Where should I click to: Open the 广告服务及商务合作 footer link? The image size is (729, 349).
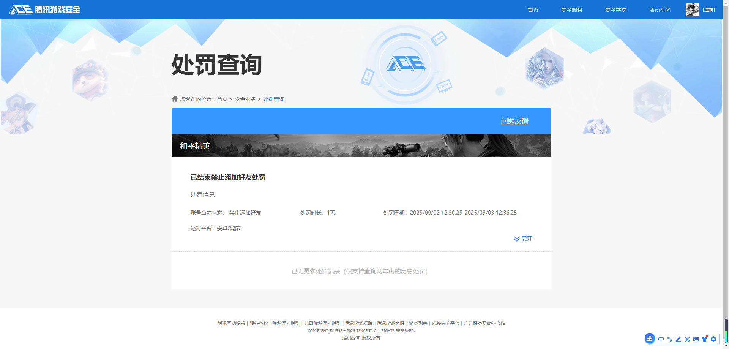tap(484, 324)
